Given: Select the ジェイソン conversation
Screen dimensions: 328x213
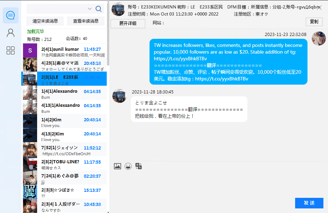Looking at the screenshot, I should (65, 150).
